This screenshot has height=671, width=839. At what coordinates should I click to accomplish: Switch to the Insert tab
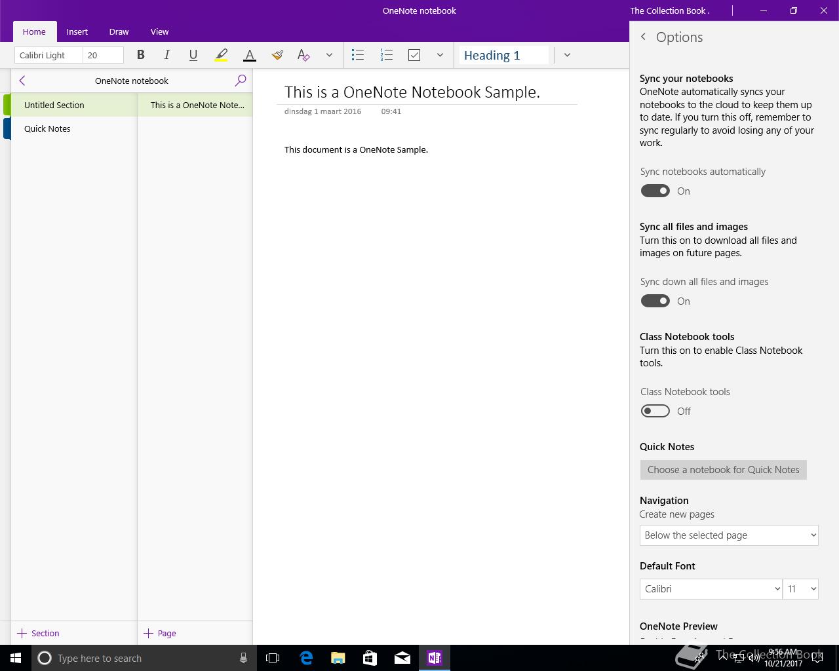click(x=77, y=31)
